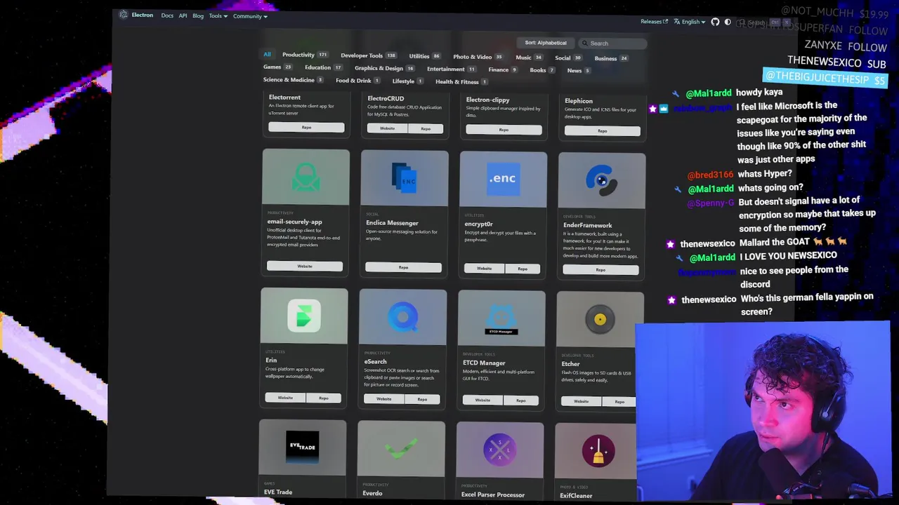This screenshot has height=505, width=899.
Task: Open the eSearch Website button
Action: [383, 399]
